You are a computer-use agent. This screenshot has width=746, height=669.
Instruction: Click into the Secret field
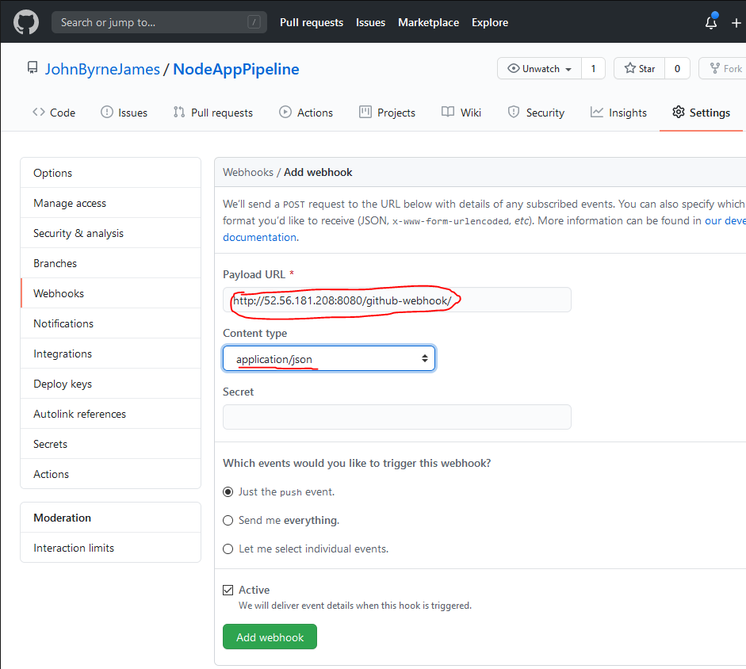pyautogui.click(x=397, y=417)
